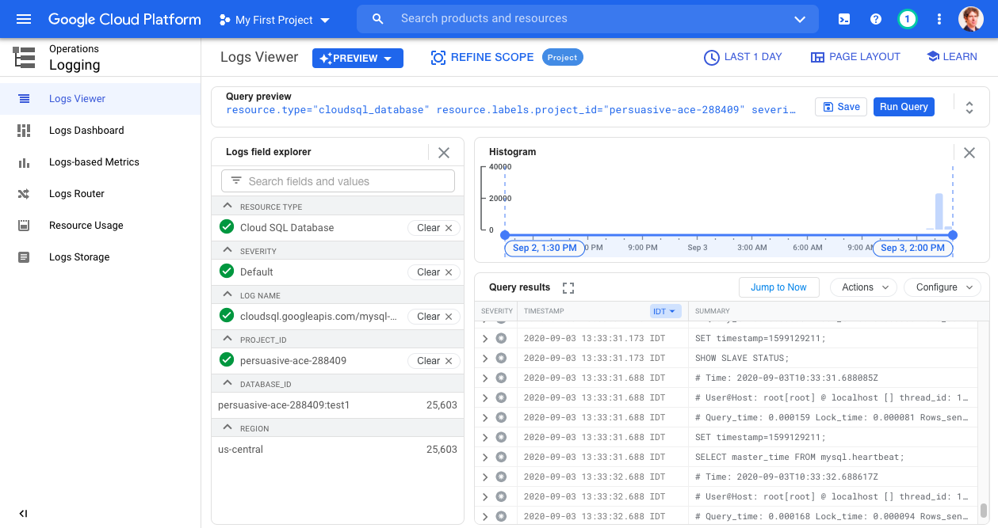
Task: Click the Logs Router shuffle icon
Action: click(24, 194)
